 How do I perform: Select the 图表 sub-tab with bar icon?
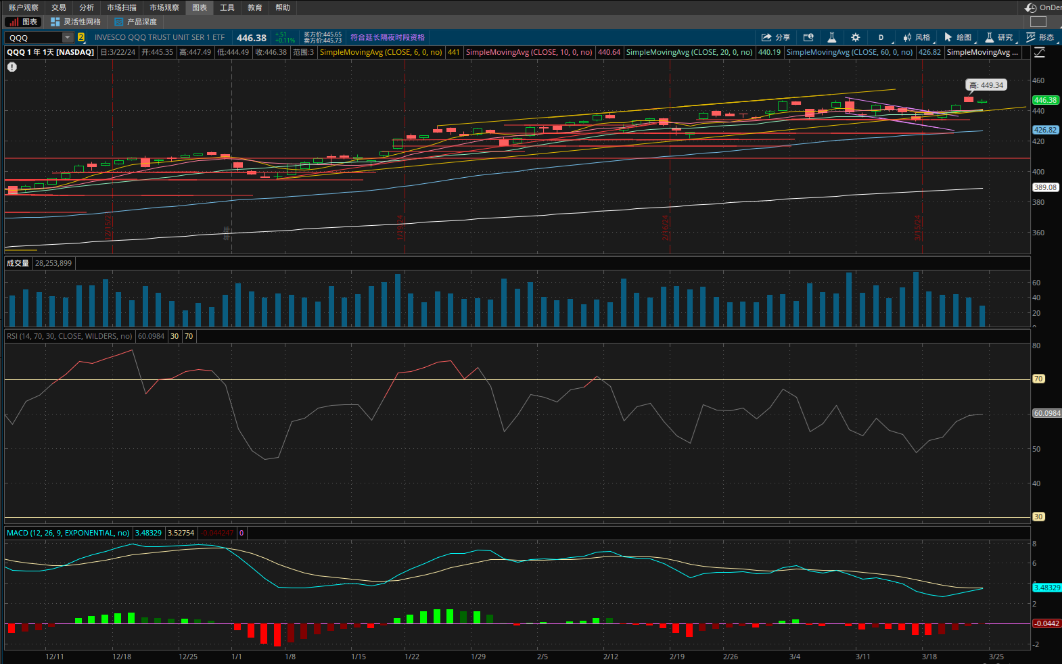tap(24, 22)
